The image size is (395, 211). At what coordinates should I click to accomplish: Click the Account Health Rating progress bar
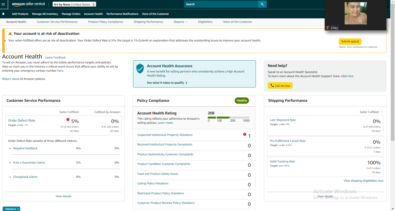(229, 117)
